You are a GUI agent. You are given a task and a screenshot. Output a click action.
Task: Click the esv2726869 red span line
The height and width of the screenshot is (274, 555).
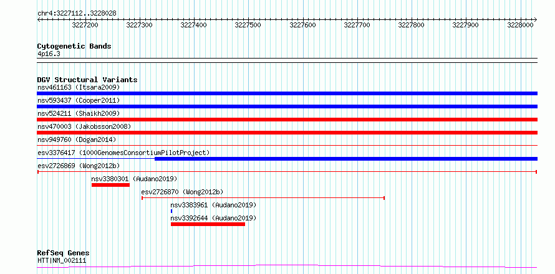pos(287,172)
